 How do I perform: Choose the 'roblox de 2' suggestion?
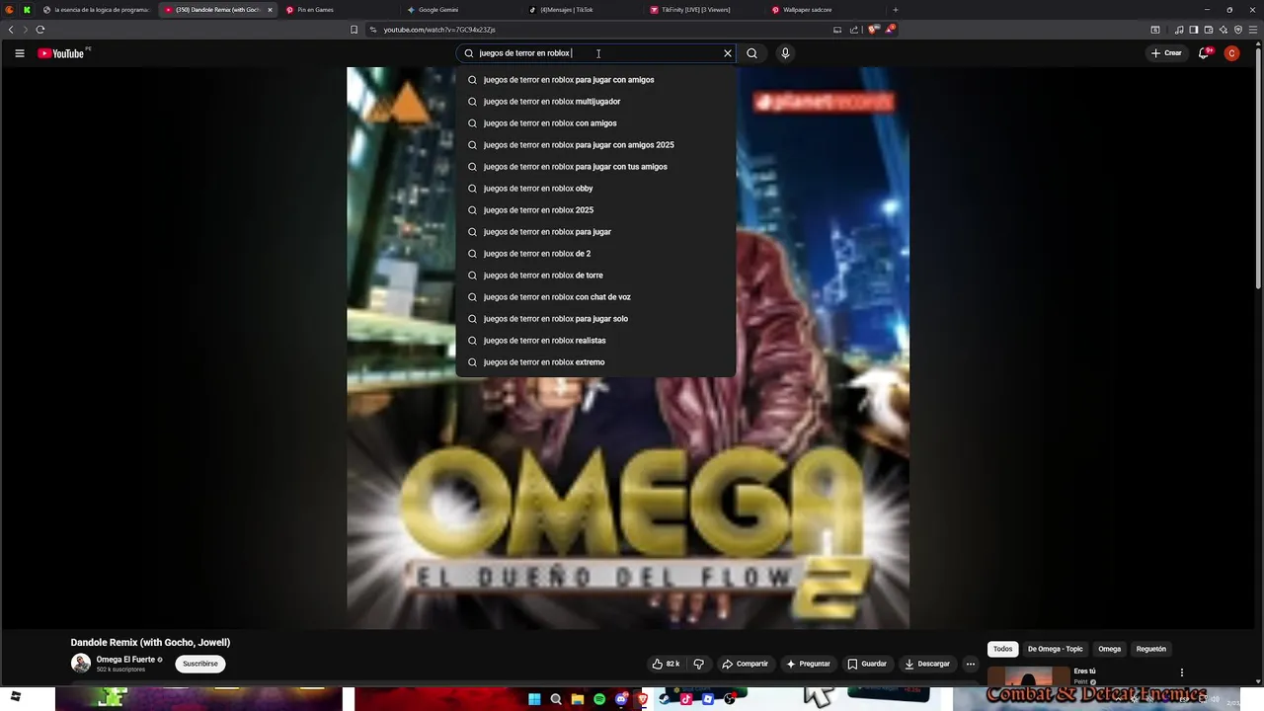pyautogui.click(x=595, y=254)
